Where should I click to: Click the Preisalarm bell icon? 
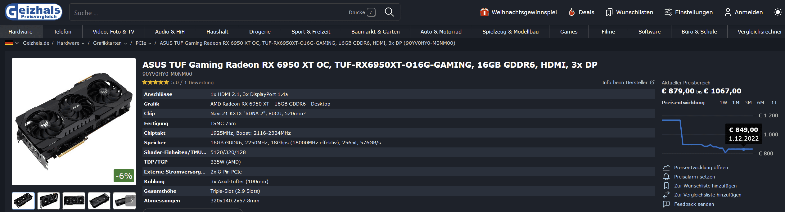(666, 177)
